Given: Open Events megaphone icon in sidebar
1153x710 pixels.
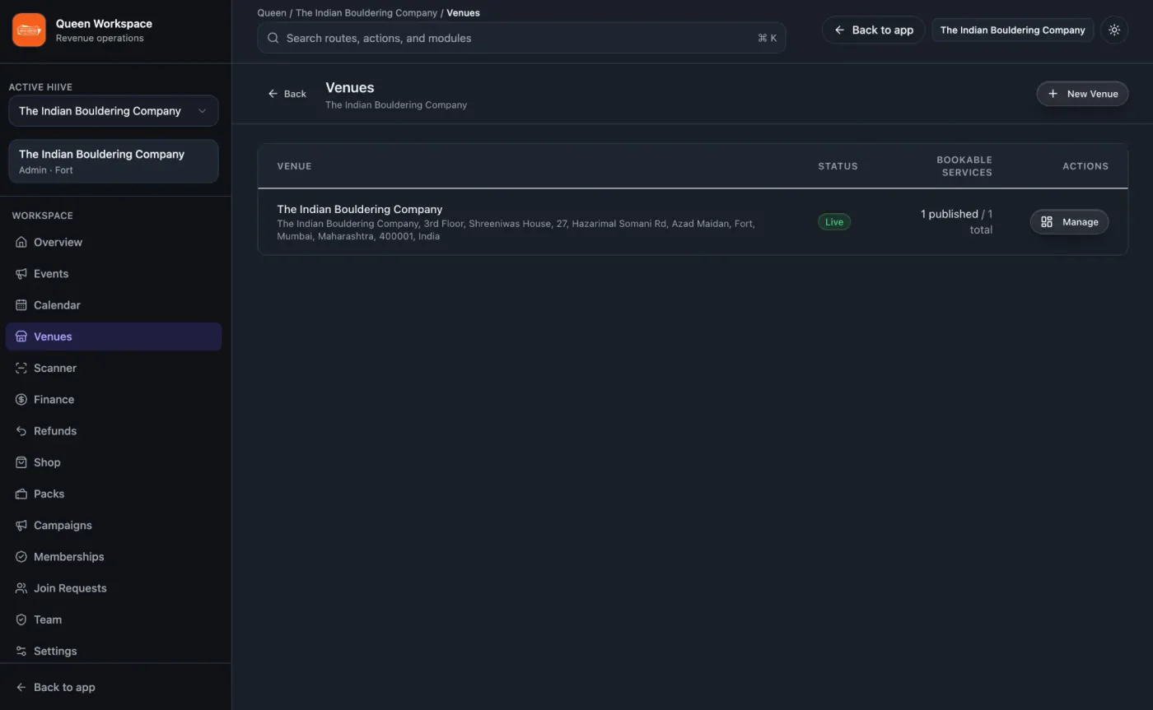Looking at the screenshot, I should point(21,274).
